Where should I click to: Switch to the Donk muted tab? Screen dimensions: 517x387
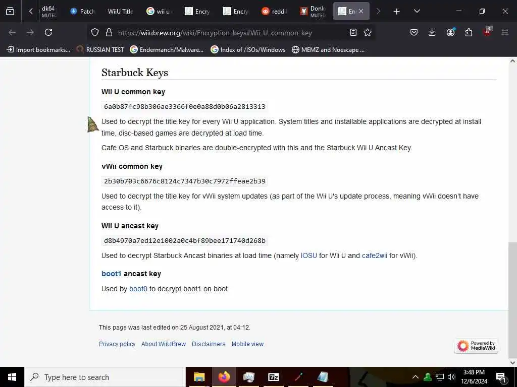313,11
